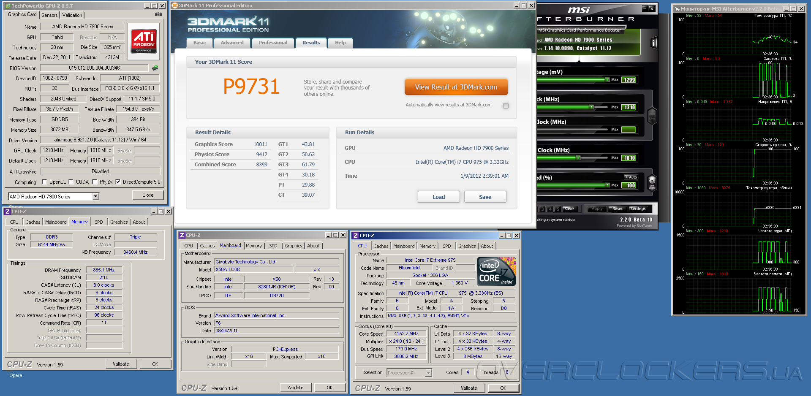Open the Basic tab in 3DMark 11
Image resolution: width=811 pixels, height=396 pixels.
200,43
